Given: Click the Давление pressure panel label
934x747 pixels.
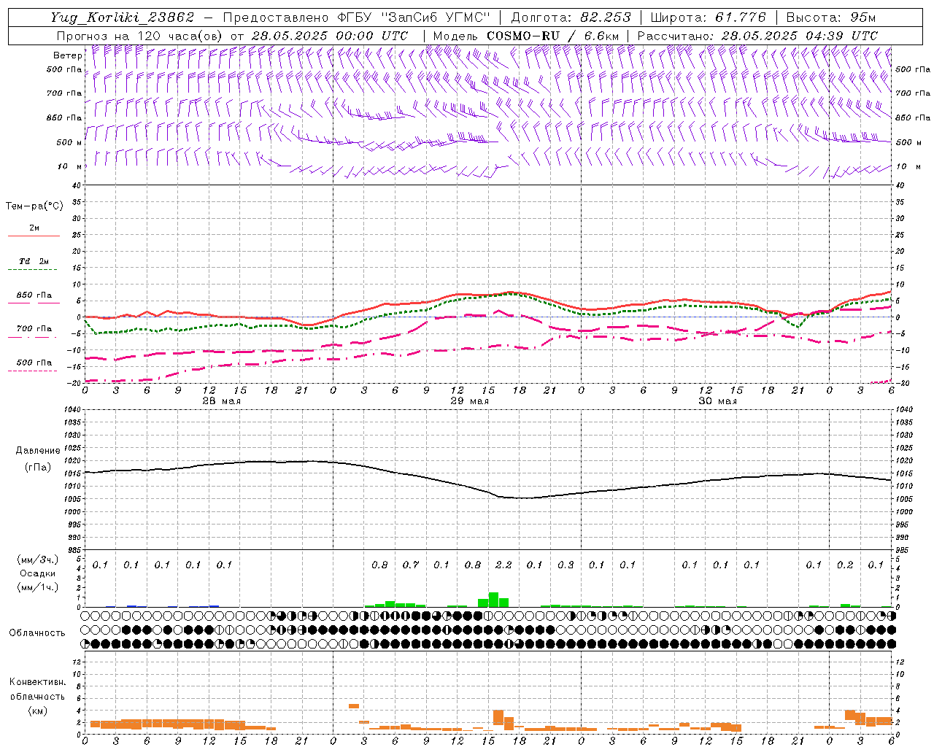Looking at the screenshot, I should tap(38, 451).
